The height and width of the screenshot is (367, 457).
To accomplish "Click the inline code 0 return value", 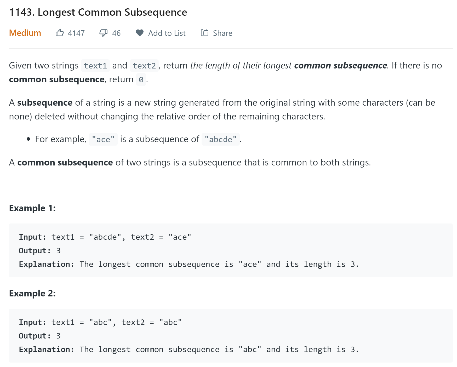I will 141,79.
